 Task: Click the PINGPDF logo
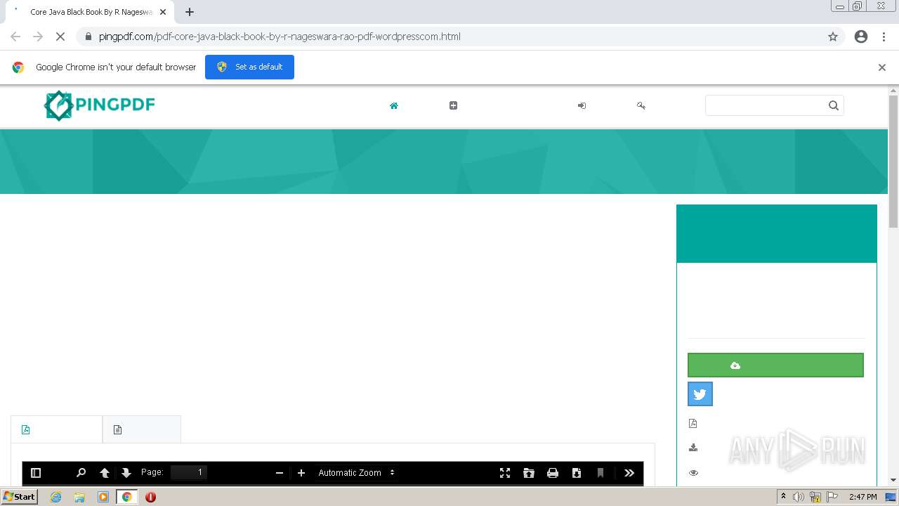point(99,105)
